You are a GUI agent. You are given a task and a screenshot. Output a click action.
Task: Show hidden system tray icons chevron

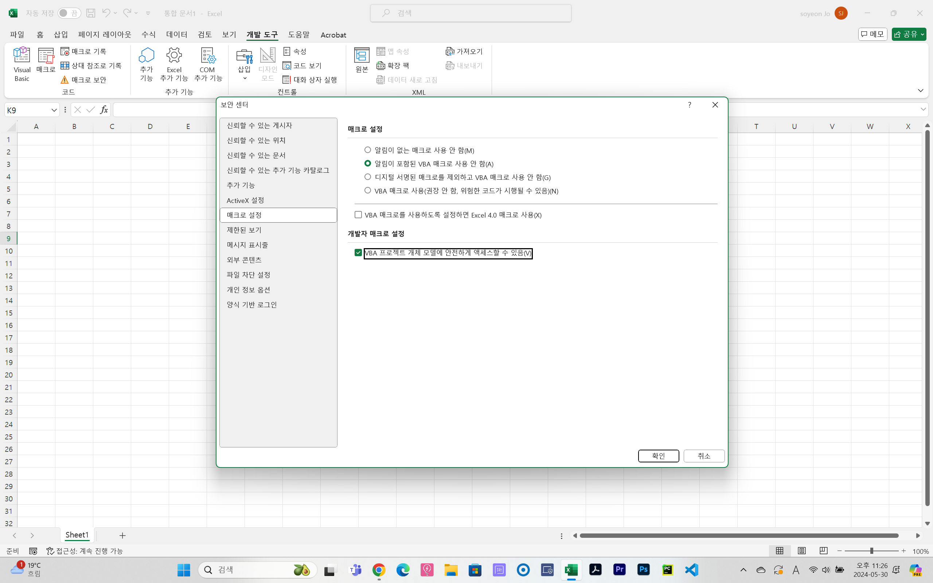743,570
